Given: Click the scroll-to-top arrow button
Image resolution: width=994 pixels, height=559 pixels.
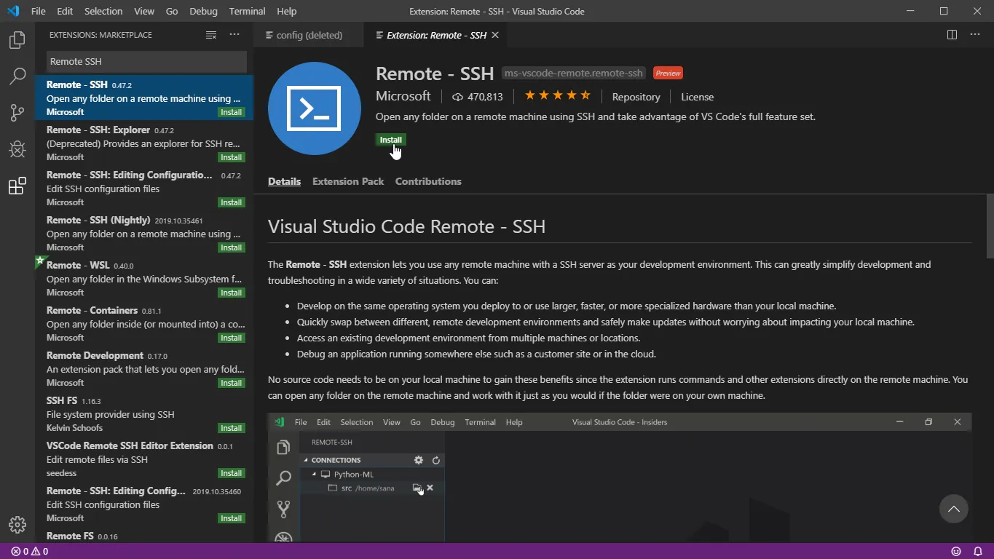Looking at the screenshot, I should coord(953,509).
